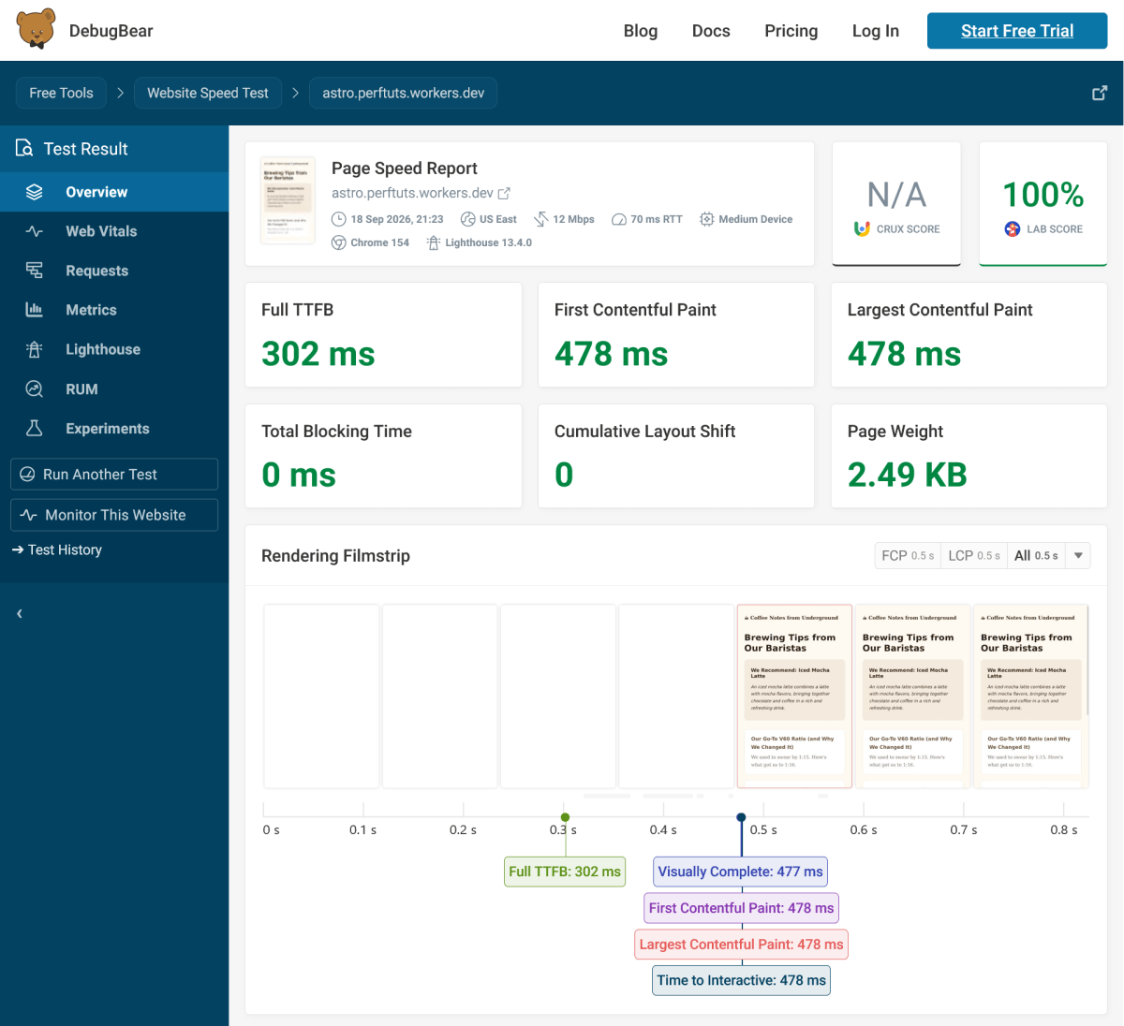The image size is (1124, 1026).
Task: Click the Lab Score Chrome icon
Action: (1012, 228)
